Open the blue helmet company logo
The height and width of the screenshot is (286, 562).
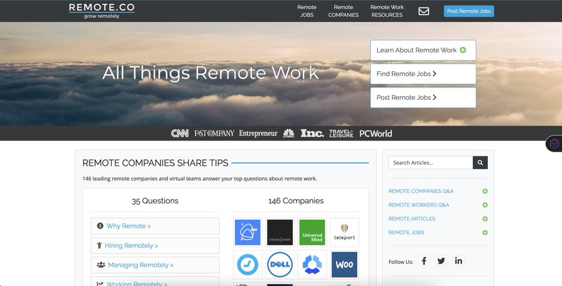[x=248, y=232]
